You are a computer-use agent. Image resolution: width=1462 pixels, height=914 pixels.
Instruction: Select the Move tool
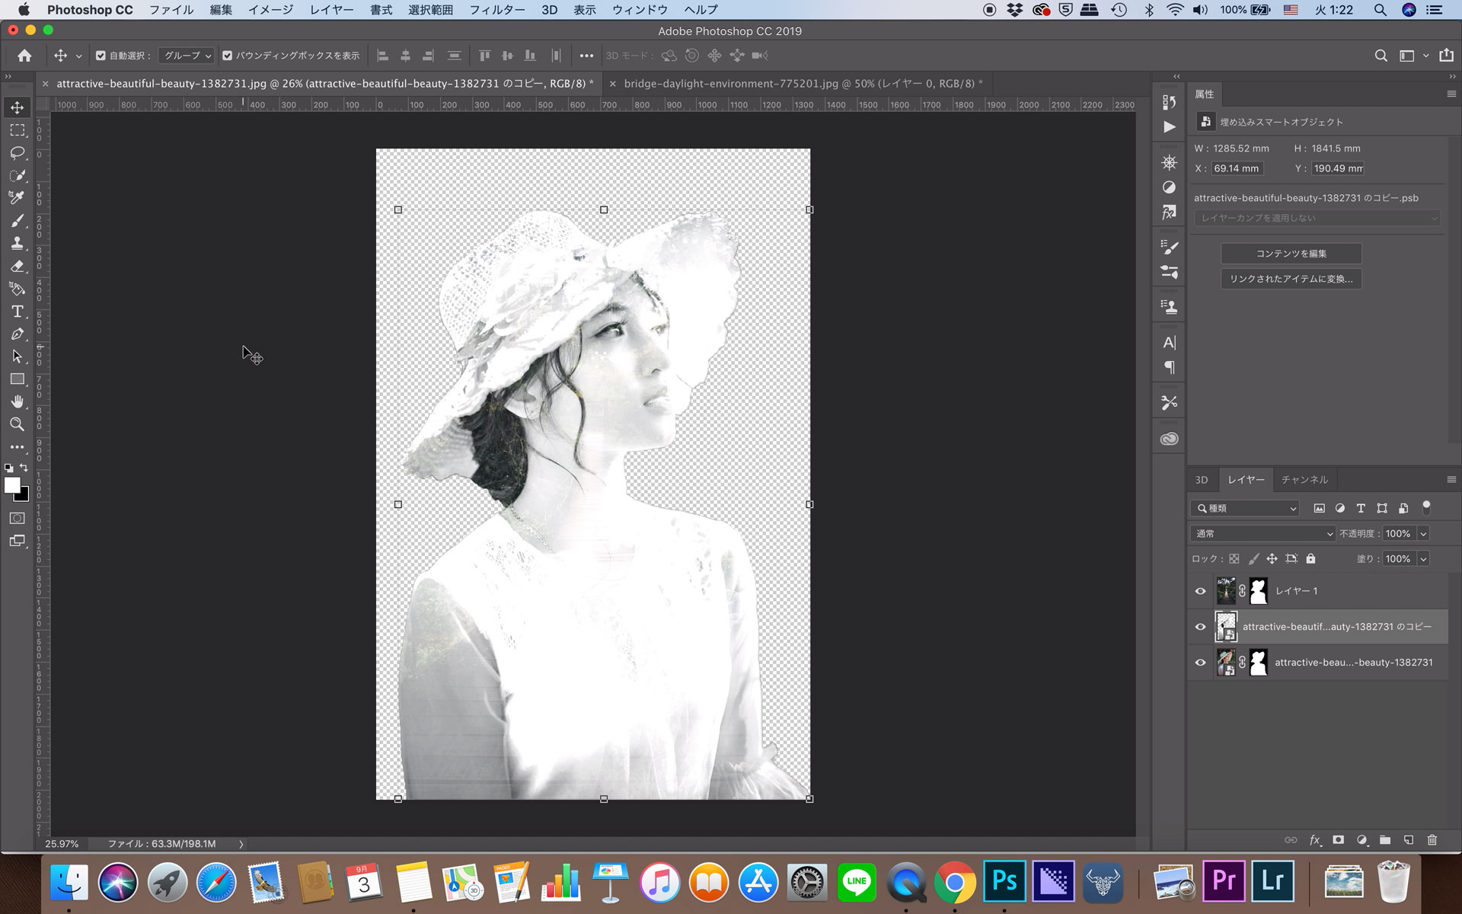[17, 107]
